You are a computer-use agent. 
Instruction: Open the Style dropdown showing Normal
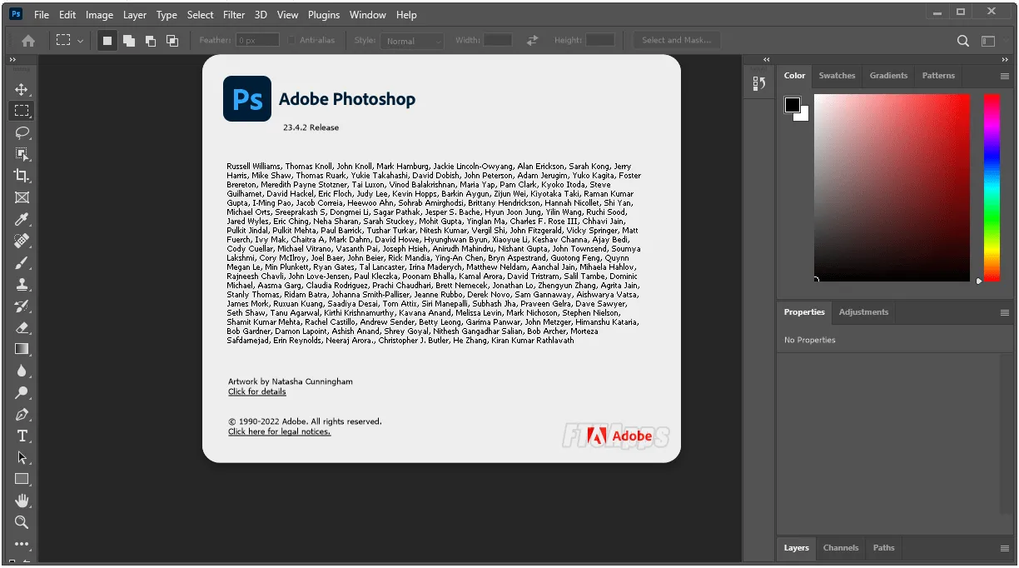pos(411,40)
